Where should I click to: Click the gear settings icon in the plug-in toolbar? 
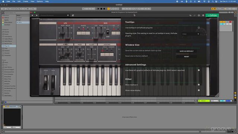pos(203,15)
